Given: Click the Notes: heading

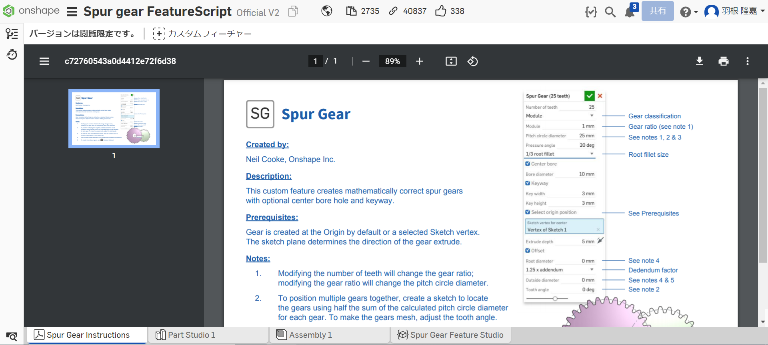Looking at the screenshot, I should [x=258, y=258].
